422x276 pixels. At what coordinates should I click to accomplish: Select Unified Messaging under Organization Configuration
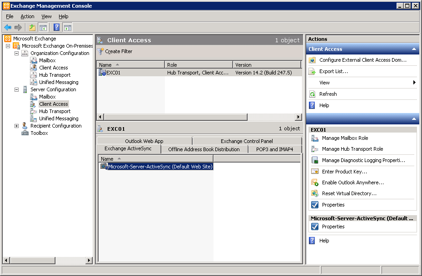59,82
